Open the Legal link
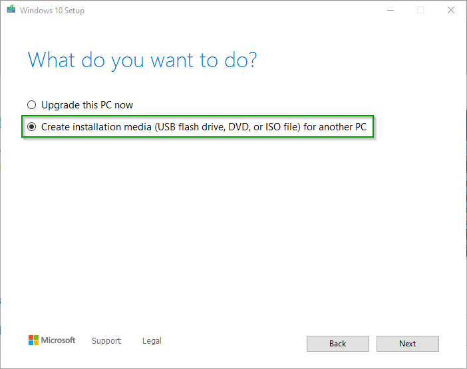This screenshot has height=369, width=467. point(152,341)
